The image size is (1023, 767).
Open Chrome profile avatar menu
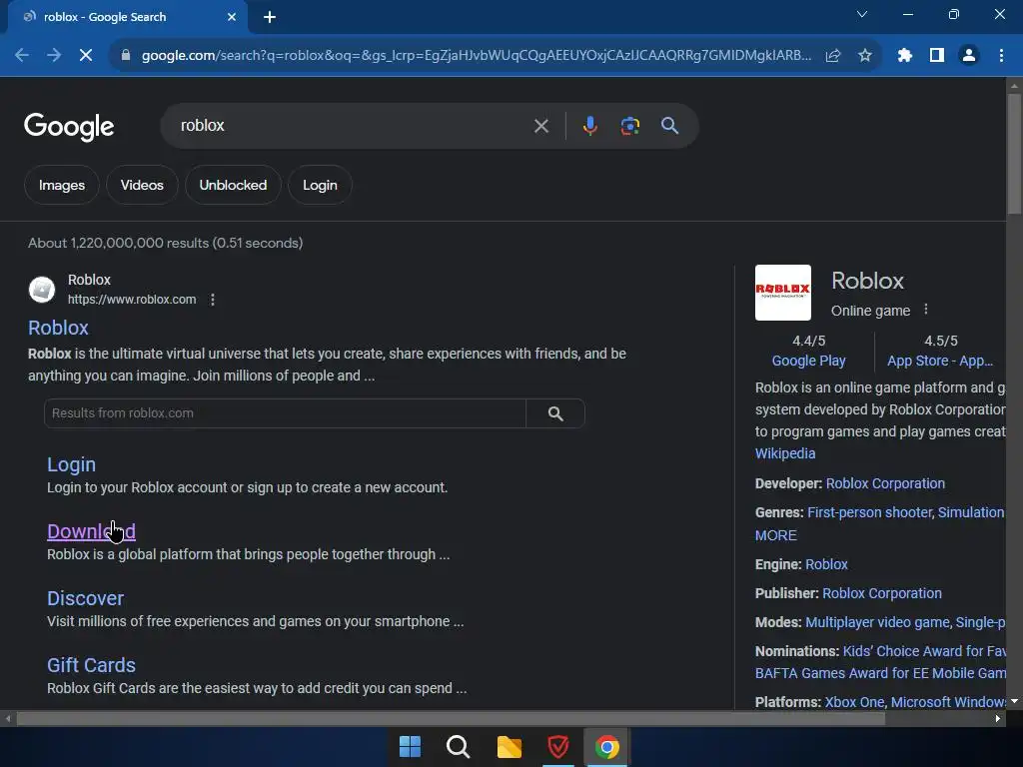[969, 56]
